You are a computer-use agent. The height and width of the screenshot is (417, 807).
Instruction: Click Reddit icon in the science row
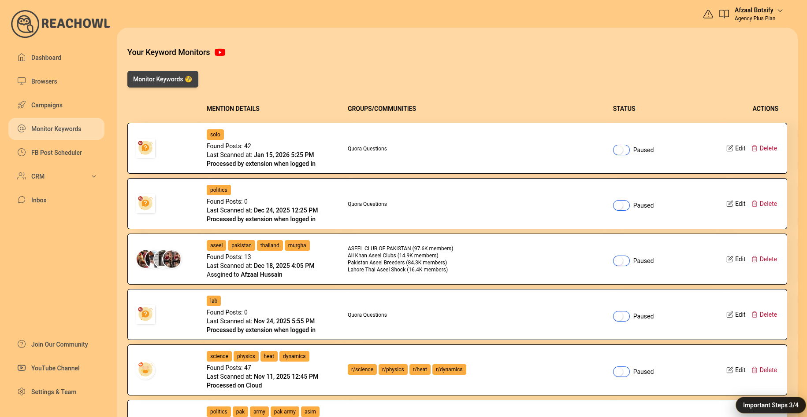pos(145,370)
